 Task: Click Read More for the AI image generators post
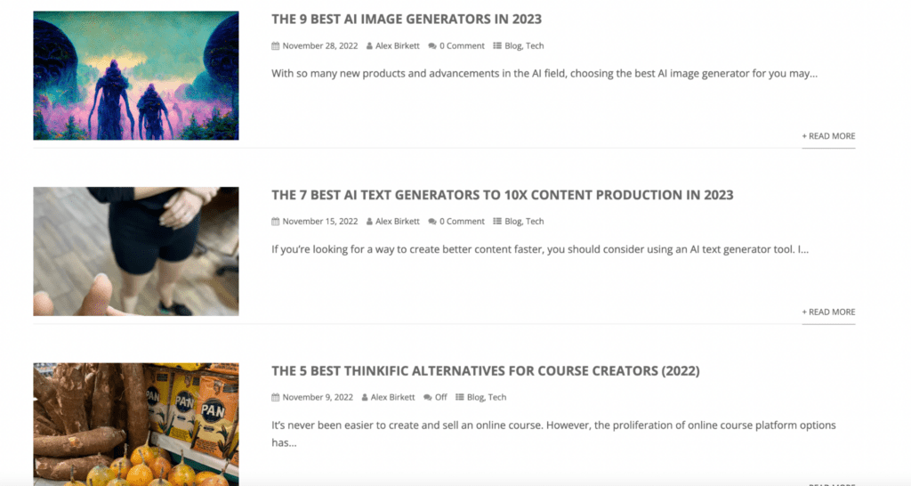828,136
